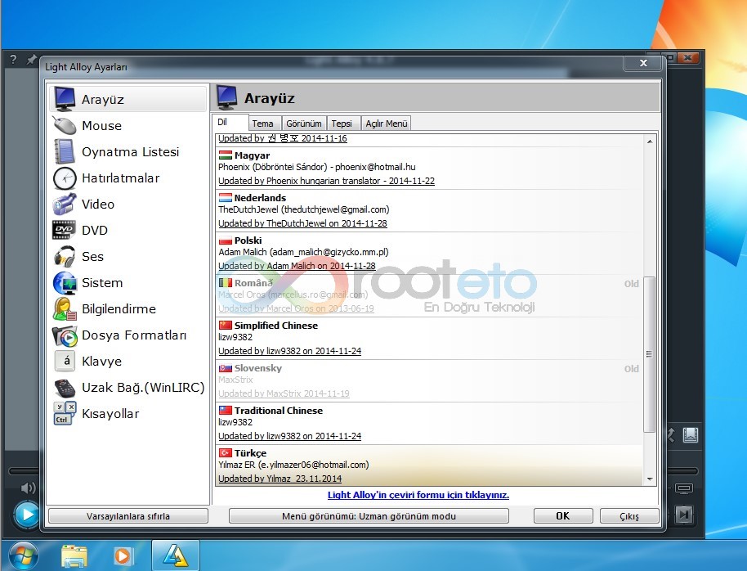
Task: Select the Arayüz monitor icon in sidebar
Action: 65,99
